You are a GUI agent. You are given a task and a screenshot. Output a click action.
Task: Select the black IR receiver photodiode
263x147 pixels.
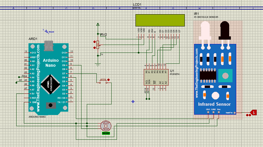225,31
